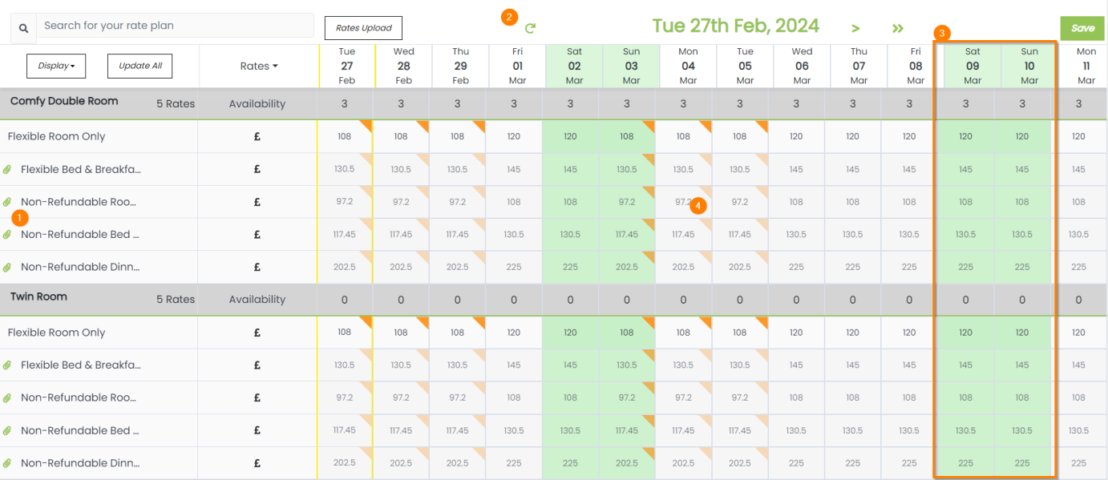This screenshot has width=1108, height=480.
Task: Focus the rate plan search field
Action: pos(175,26)
